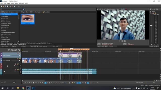Viewport: 161px width, 90px height.
Task: Click the Save project icon in toolbar
Action: coord(6,6)
